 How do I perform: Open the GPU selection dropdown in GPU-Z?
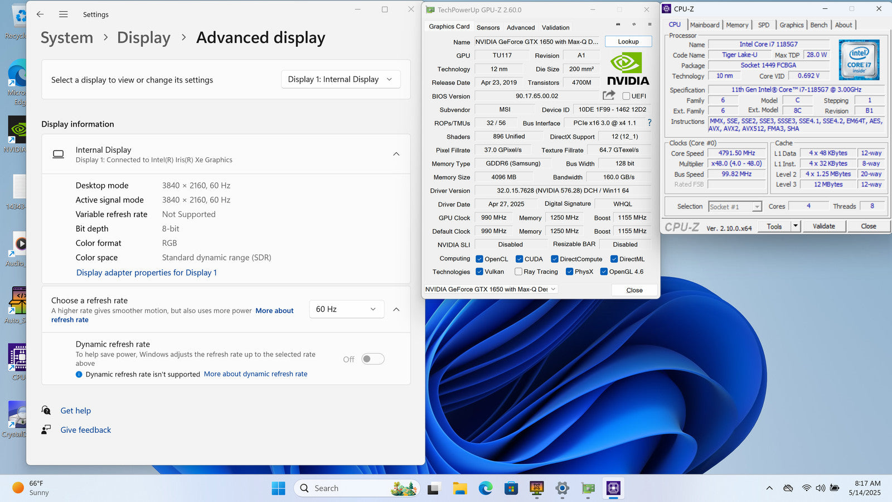pyautogui.click(x=491, y=289)
